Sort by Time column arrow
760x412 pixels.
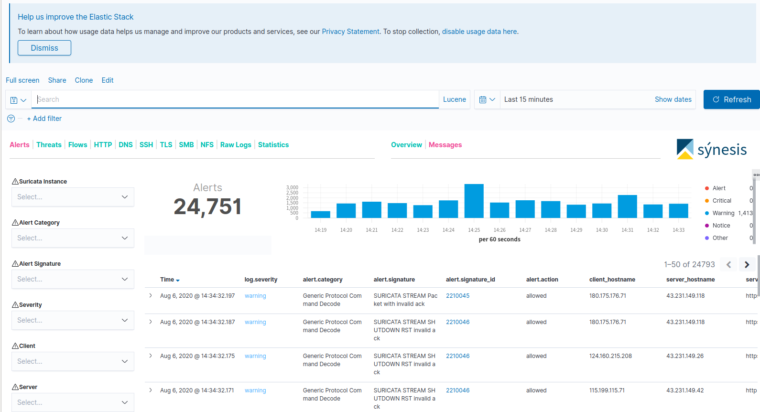pos(178,280)
